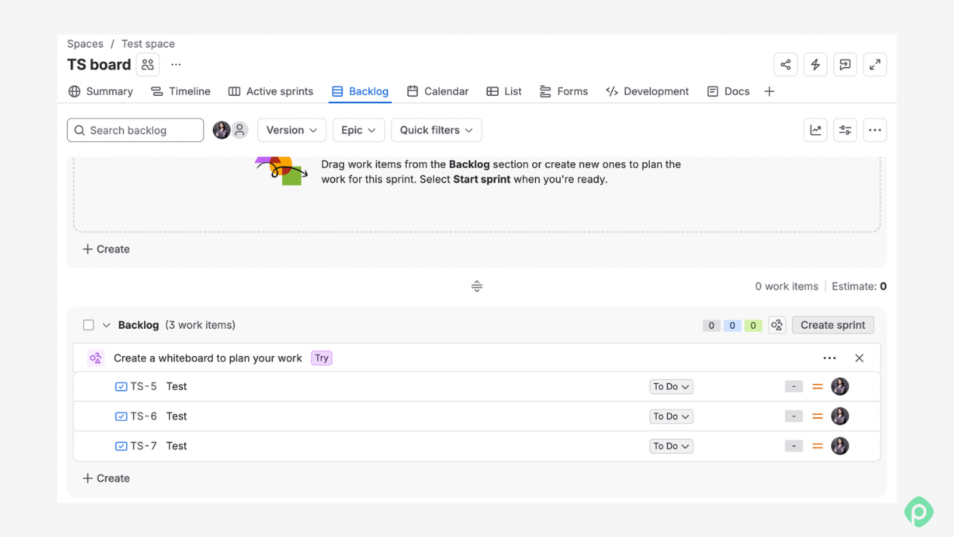Collapse the Backlog section chevron

point(106,325)
